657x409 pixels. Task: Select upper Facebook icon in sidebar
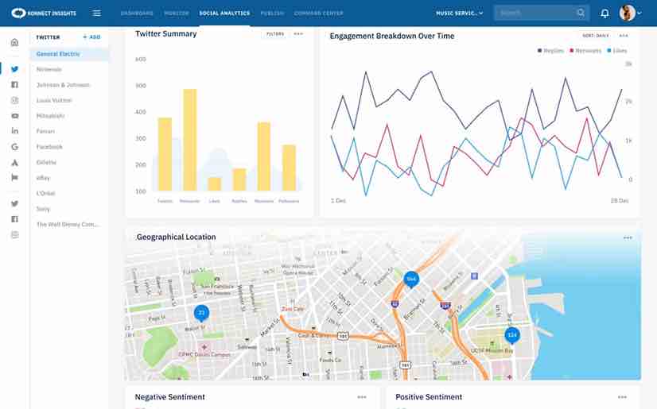click(14, 85)
